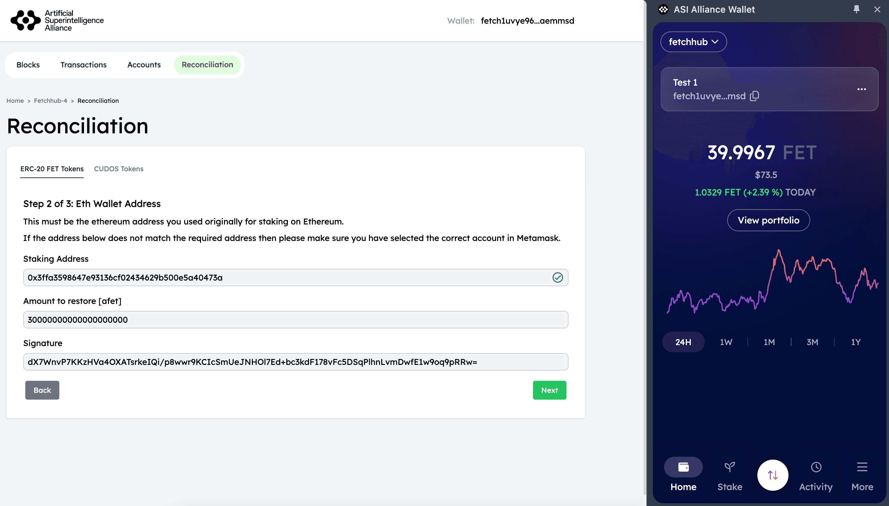Viewport: 889px width, 506px height.
Task: Go to wallet Home icon
Action: tap(683, 467)
